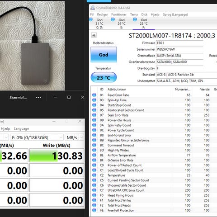Image resolution: width=217 pixels, height=217 pixels.
Task: Click status icon of C2 Temperature row
Action: (x=94, y=175)
